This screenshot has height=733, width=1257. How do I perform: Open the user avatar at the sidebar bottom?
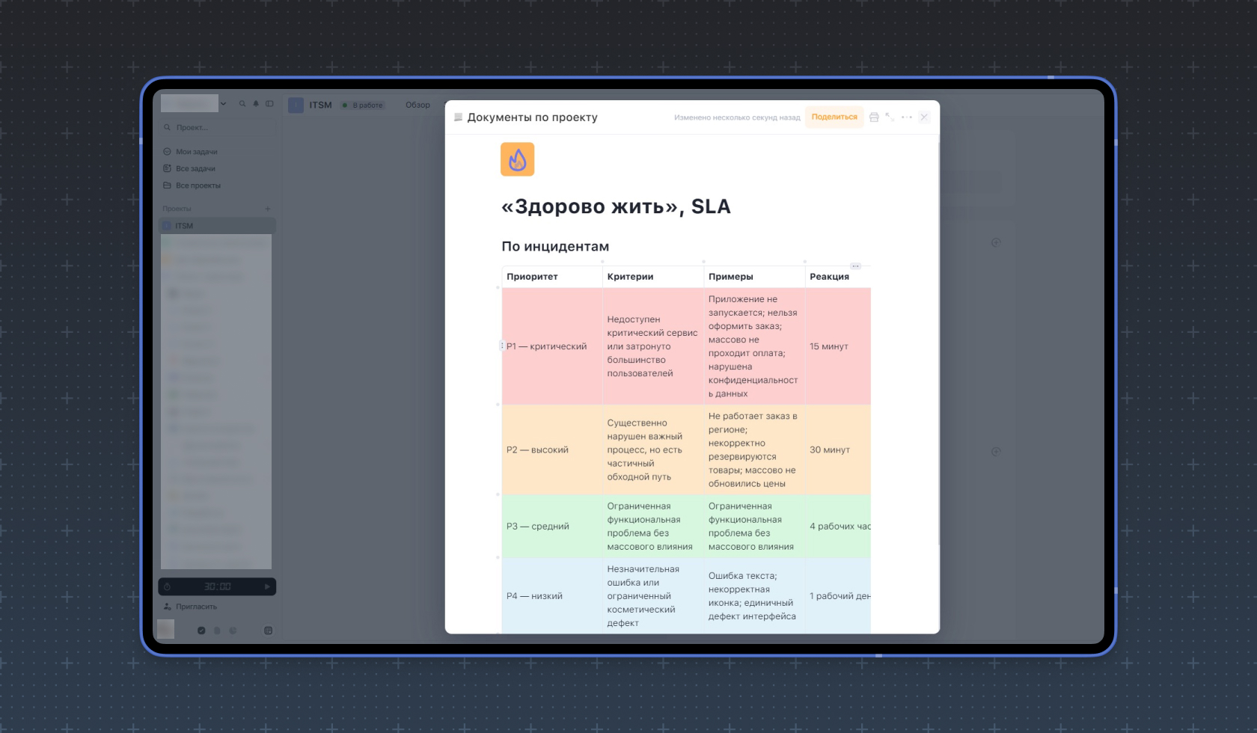[166, 630]
